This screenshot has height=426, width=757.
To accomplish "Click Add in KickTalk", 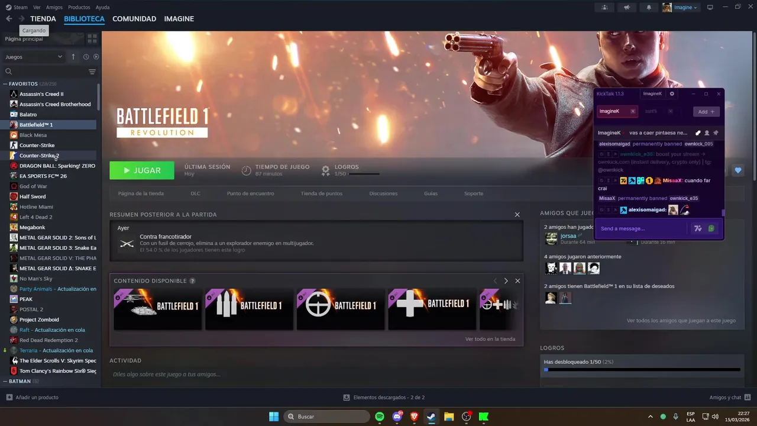I will [706, 111].
